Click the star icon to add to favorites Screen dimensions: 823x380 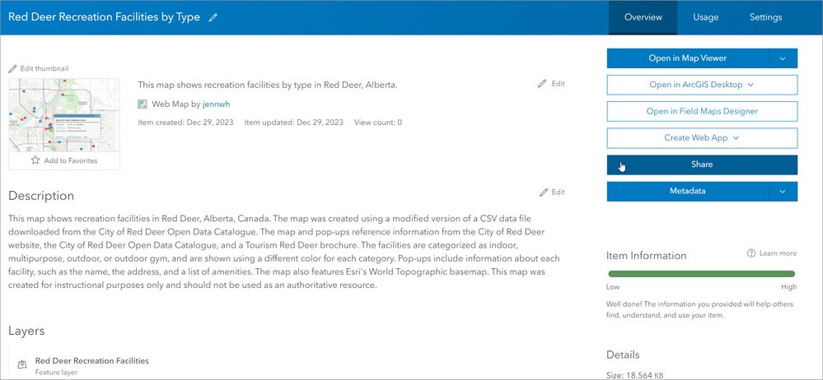pos(35,160)
